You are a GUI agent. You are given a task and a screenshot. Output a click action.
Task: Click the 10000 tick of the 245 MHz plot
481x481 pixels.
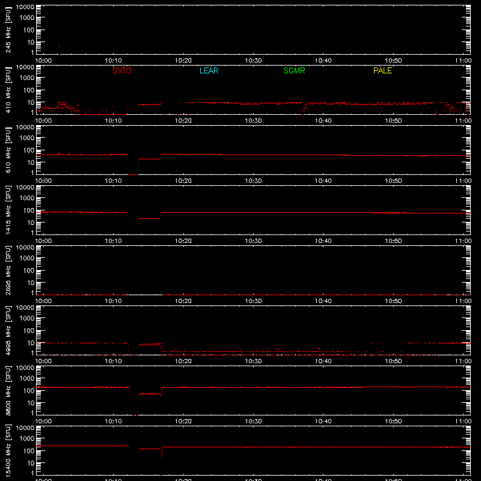(25, 7)
